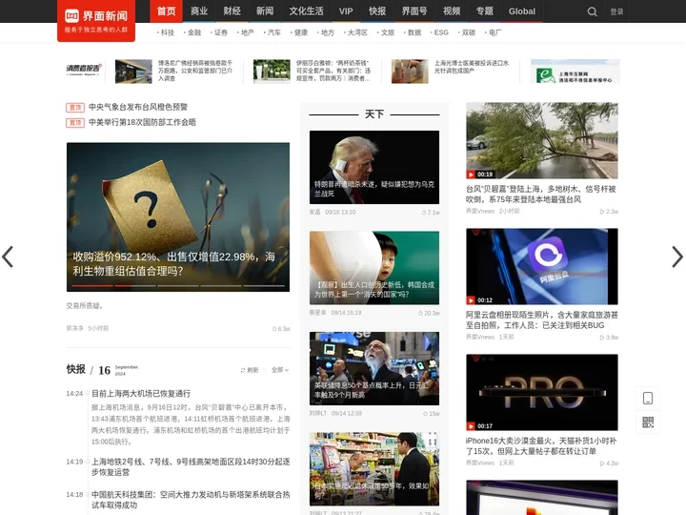Image resolution: width=686 pixels, height=515 pixels.
Task: Open the 上海市互联网举报中心 banner
Action: [x=575, y=72]
